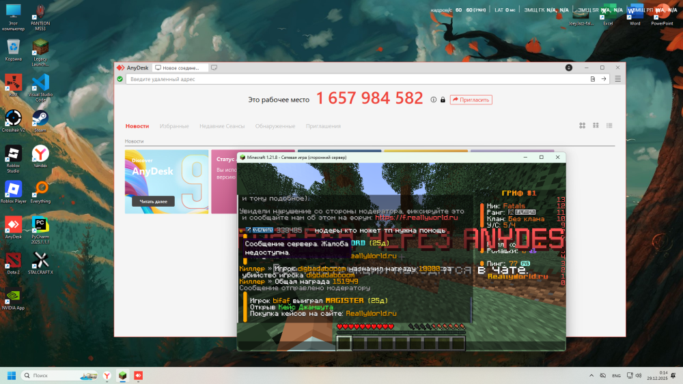
Task: Click the lock icon beside the AnyDesk ID
Action: click(443, 100)
